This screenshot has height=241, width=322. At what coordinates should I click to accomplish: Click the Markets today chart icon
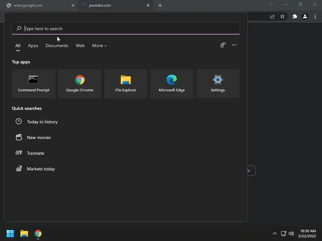point(19,169)
